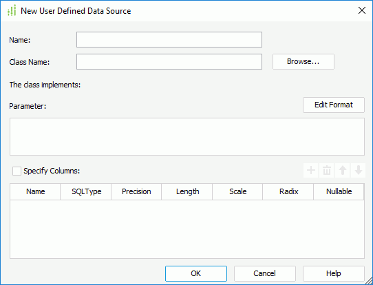Open the Edit Format button
Image resolution: width=373 pixels, height=285 pixels.
click(334, 105)
